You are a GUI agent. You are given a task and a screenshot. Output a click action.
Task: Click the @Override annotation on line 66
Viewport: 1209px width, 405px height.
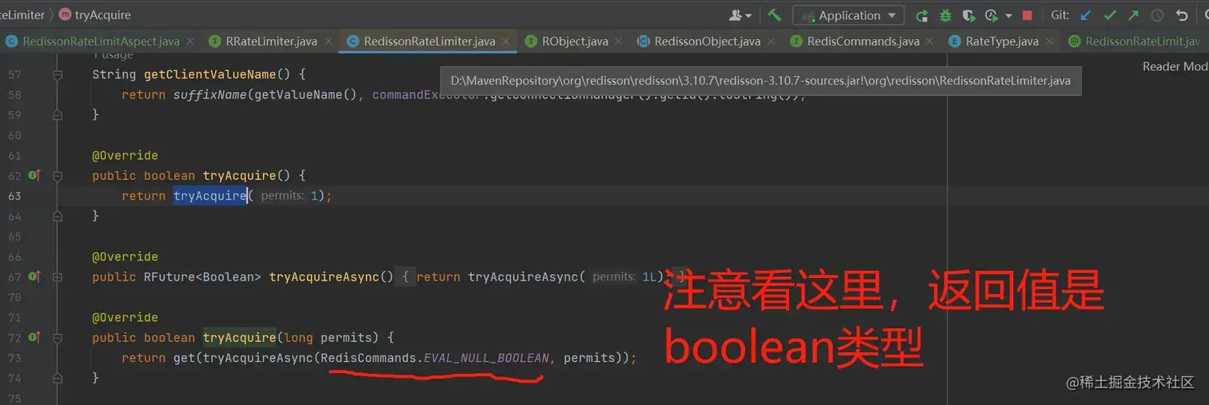point(125,256)
